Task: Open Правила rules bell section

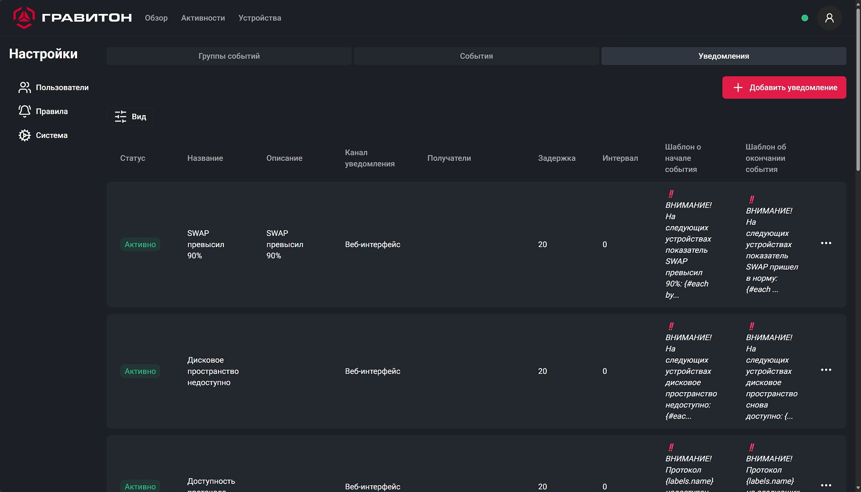Action: point(43,111)
